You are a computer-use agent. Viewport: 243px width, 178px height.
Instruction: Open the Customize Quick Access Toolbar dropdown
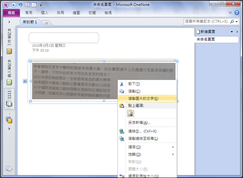tap(41, 5)
